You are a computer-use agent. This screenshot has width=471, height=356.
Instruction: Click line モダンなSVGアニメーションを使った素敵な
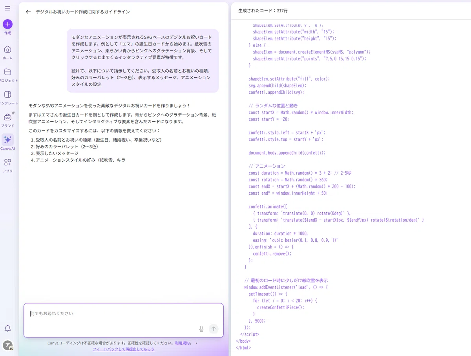pyautogui.click(x=109, y=106)
